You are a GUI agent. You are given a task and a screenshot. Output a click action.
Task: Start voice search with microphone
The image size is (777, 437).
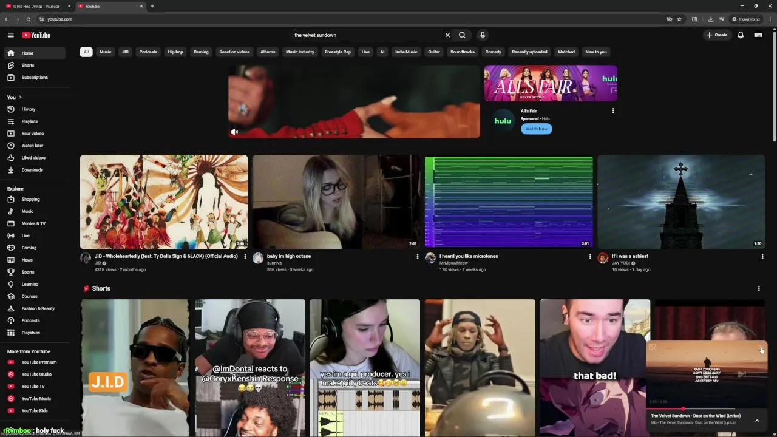pyautogui.click(x=483, y=35)
